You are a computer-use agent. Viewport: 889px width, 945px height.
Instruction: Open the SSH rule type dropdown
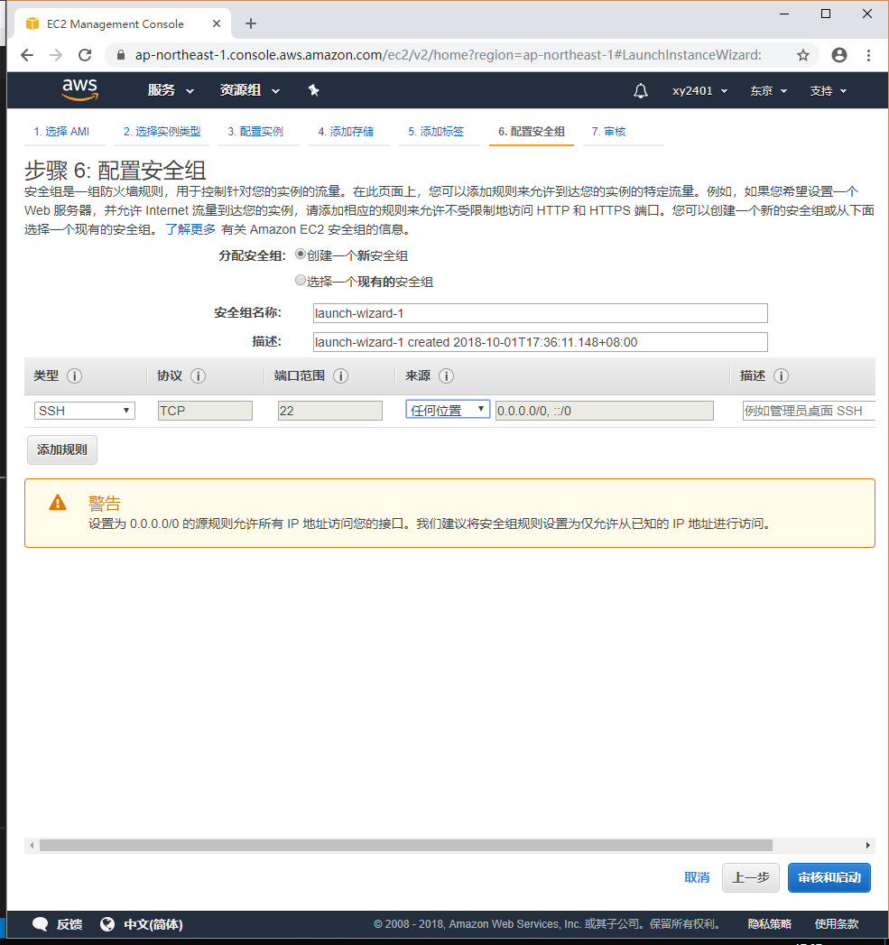point(84,411)
